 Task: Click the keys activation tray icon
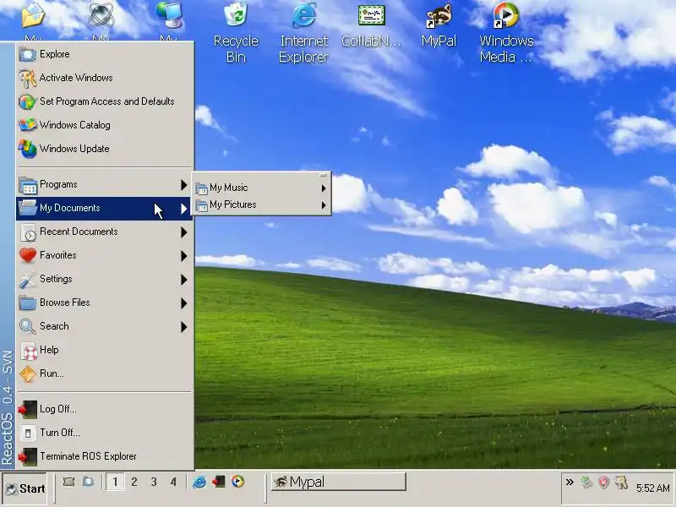click(x=621, y=482)
